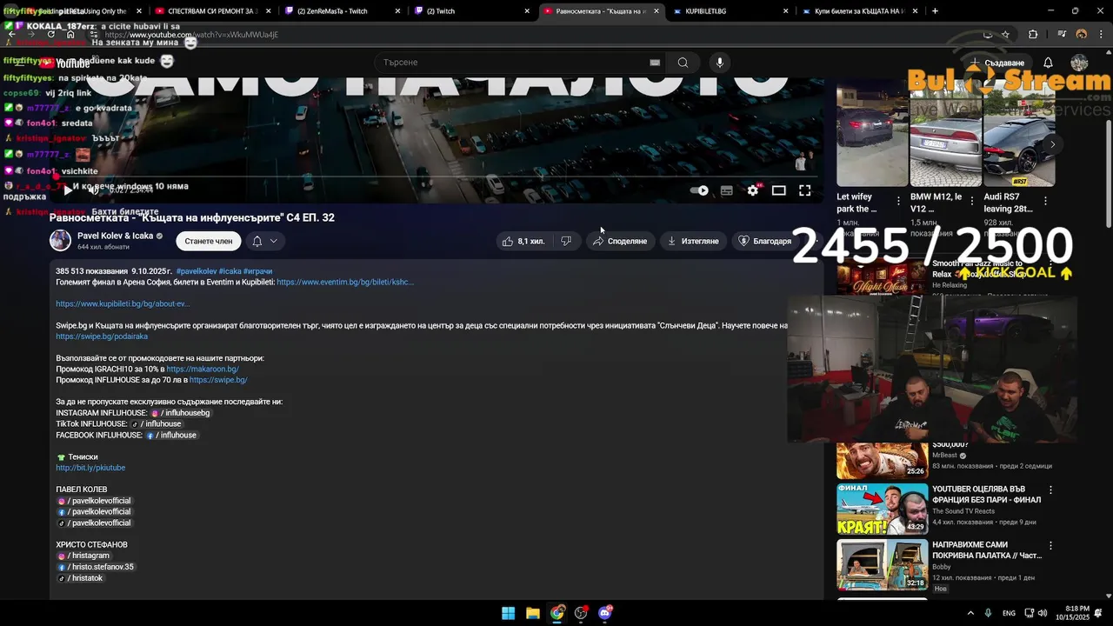Click the magnifier search button
This screenshot has width=1113, height=626.
pos(683,63)
